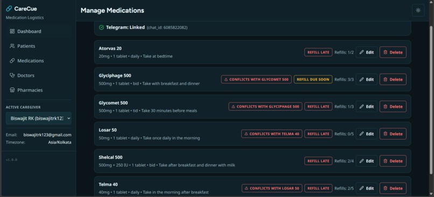This screenshot has height=197, width=434.
Task: Click the Refill Late badge for Atorvas 20
Action: click(318, 52)
